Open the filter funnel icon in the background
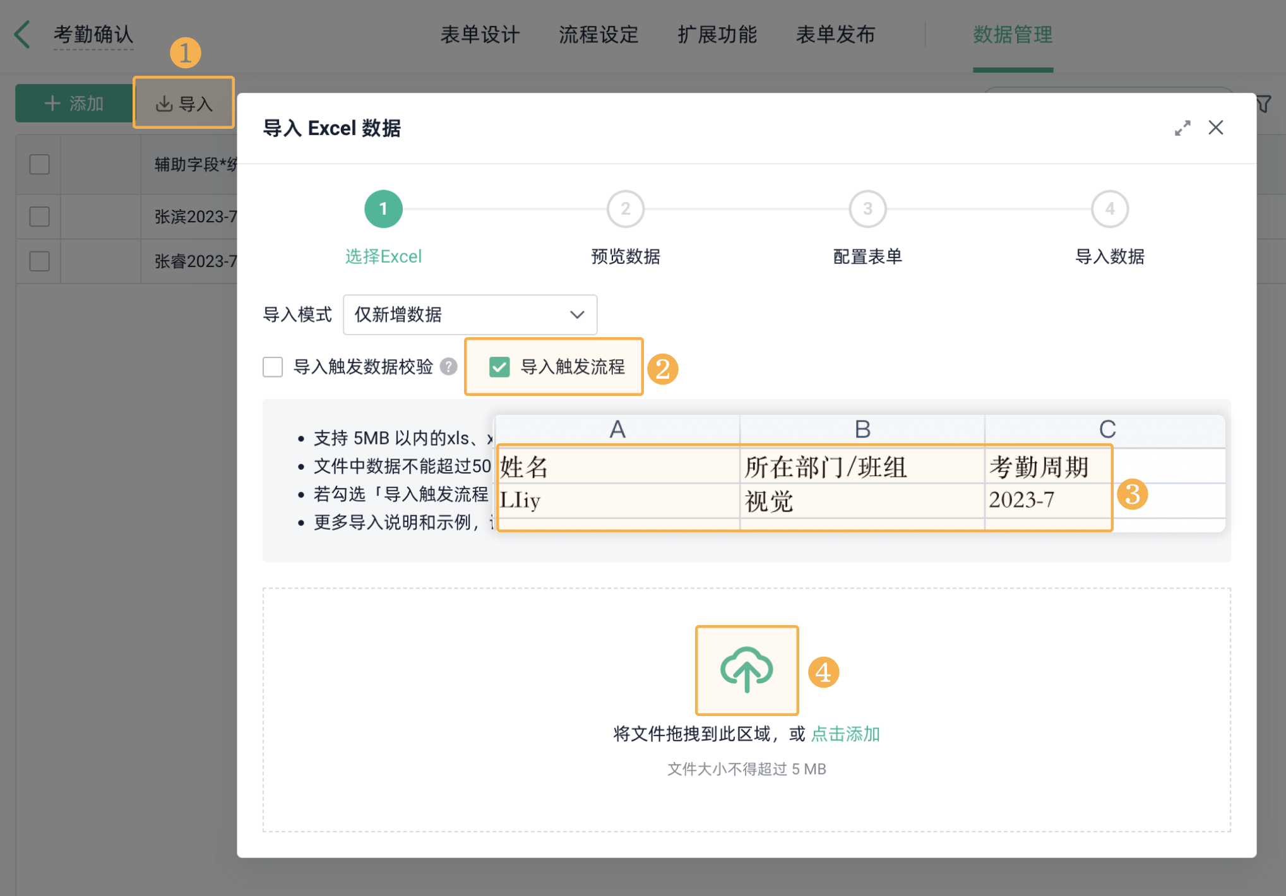The height and width of the screenshot is (896, 1286). [1263, 104]
